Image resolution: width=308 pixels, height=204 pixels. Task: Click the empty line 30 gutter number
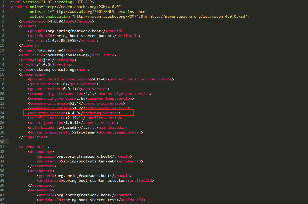click(x=2, y=142)
